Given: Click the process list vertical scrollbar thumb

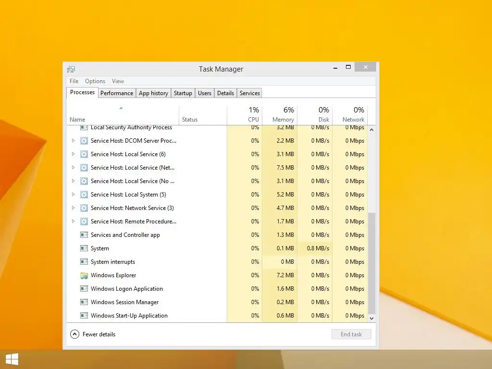Looking at the screenshot, I should point(371,263).
